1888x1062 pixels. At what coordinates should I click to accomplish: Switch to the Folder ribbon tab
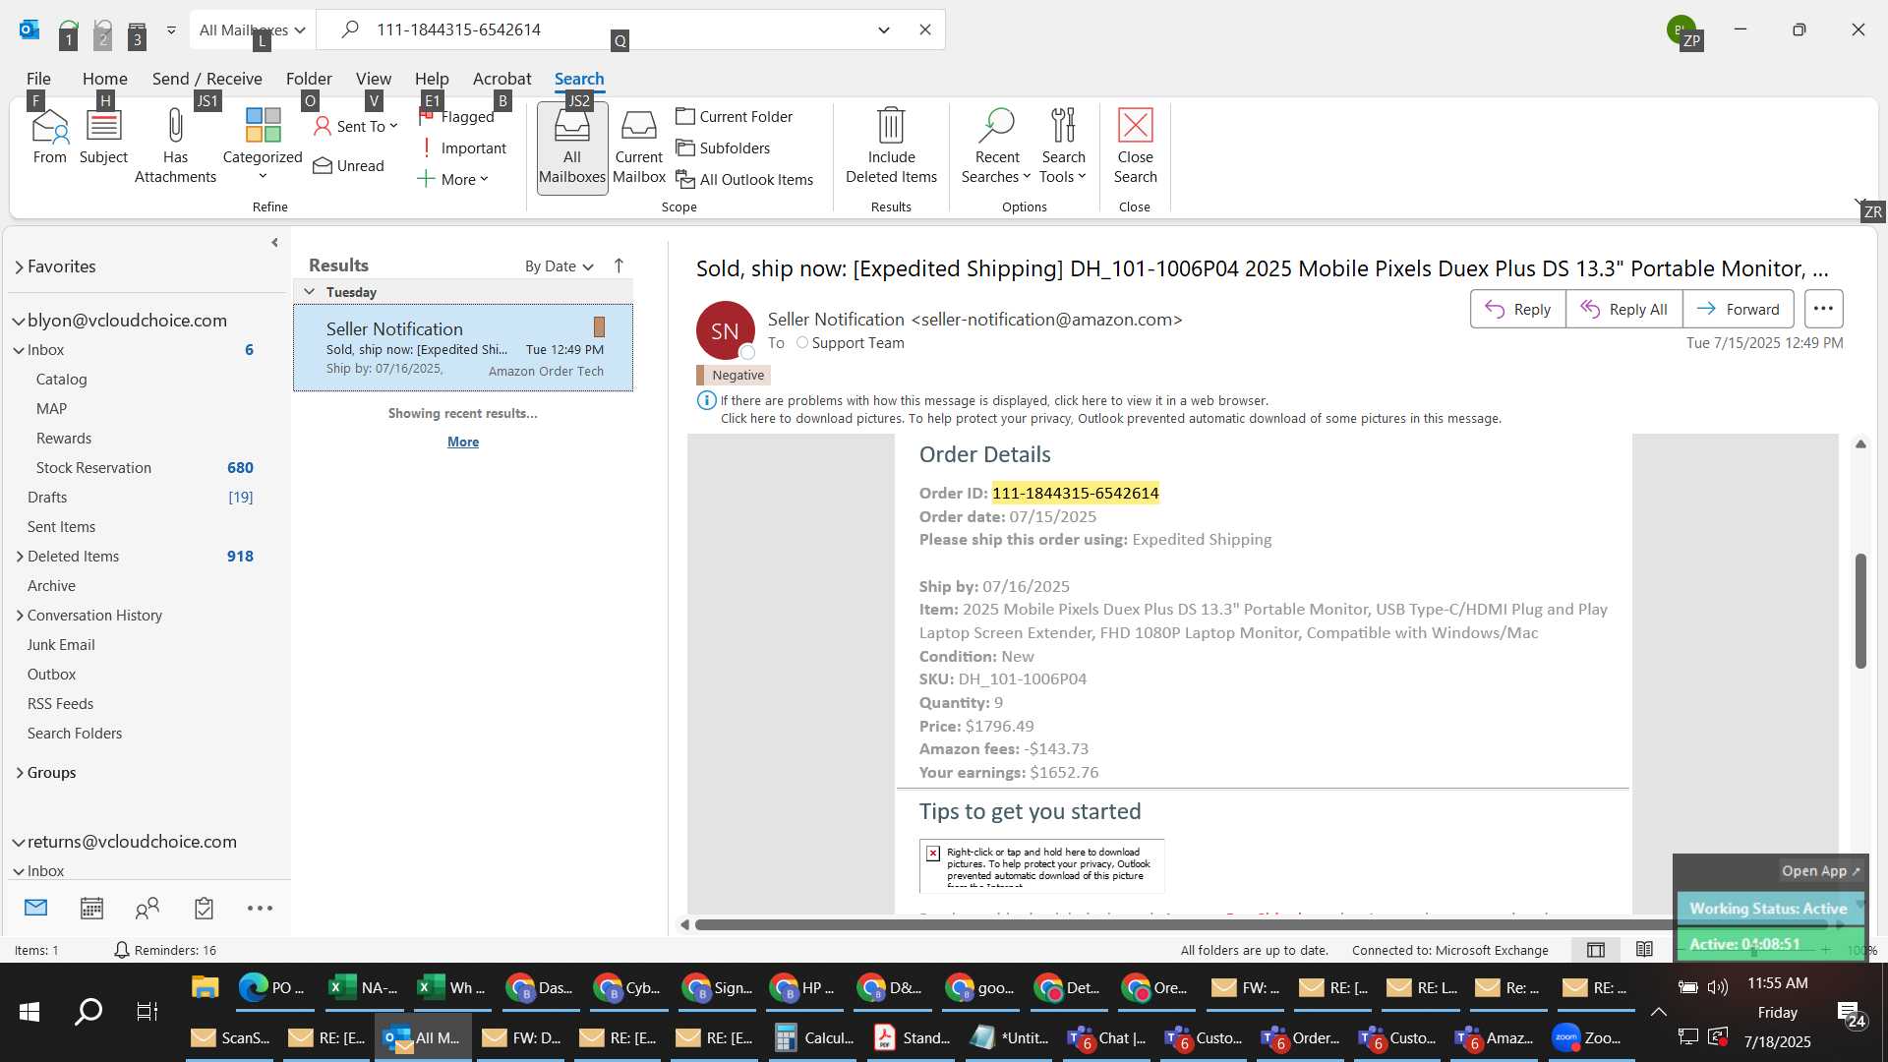point(309,79)
